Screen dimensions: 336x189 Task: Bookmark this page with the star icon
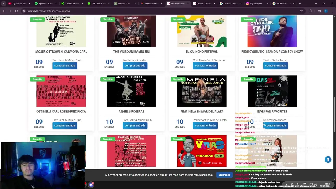(x=301, y=11)
